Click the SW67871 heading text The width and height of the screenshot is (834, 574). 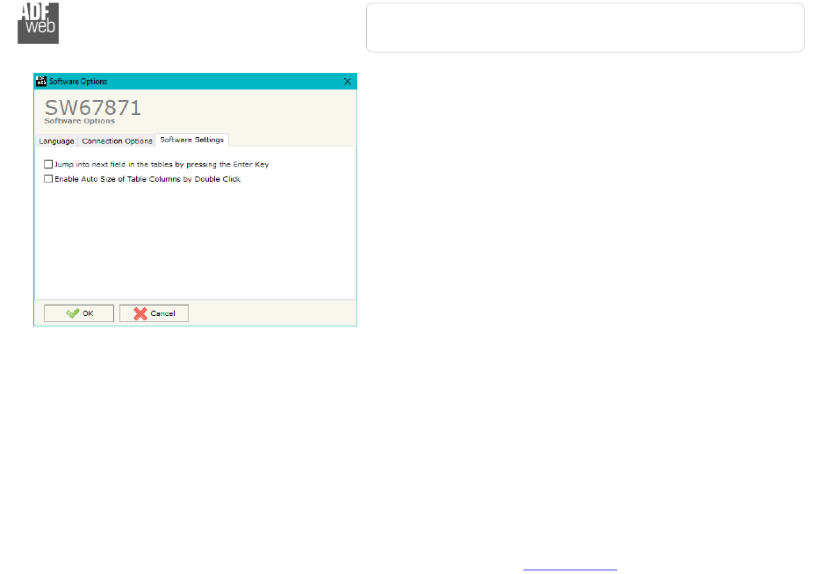pos(92,107)
